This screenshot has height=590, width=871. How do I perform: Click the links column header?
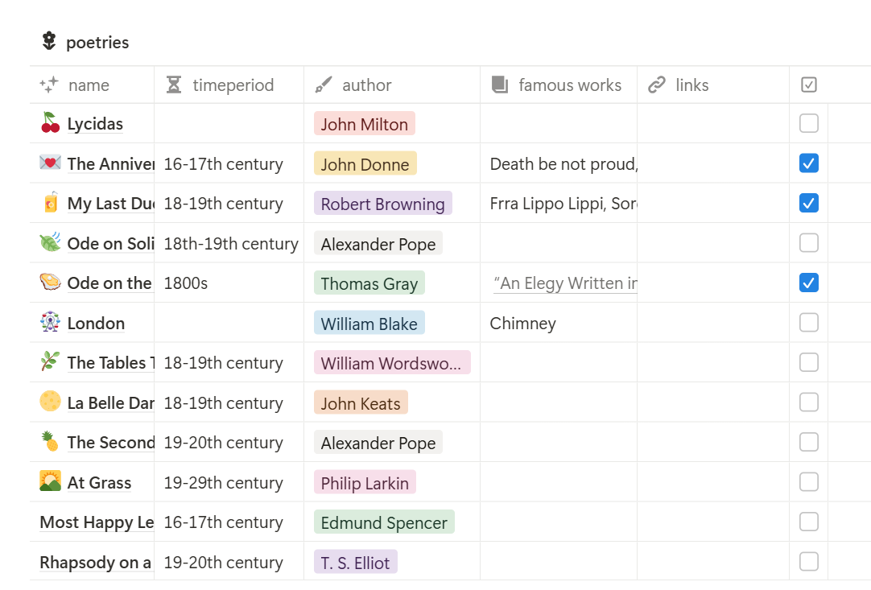tap(691, 85)
